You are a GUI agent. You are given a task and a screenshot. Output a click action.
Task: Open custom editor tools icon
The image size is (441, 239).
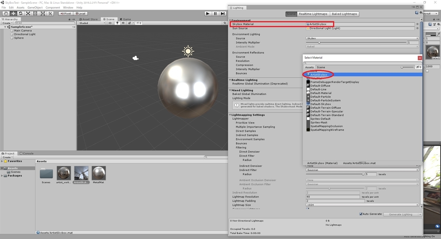pos(50,14)
